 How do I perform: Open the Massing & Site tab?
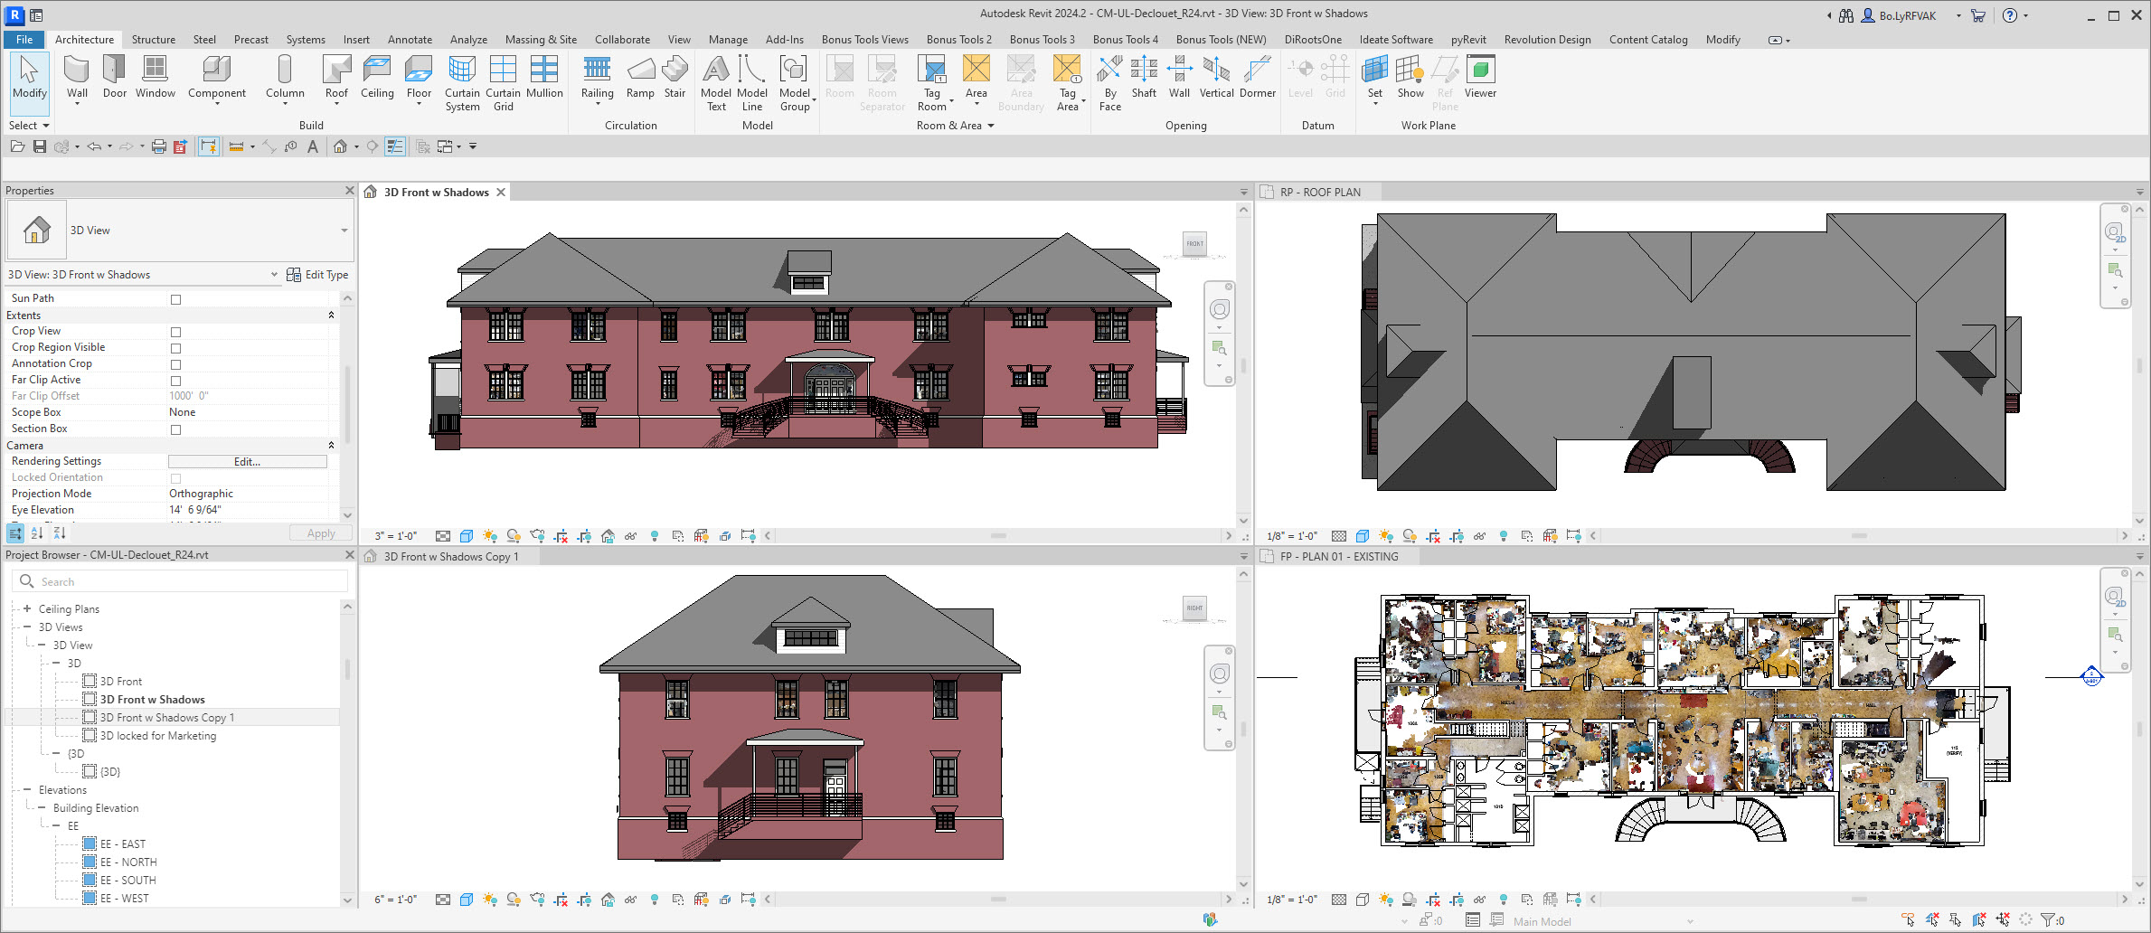coord(541,40)
